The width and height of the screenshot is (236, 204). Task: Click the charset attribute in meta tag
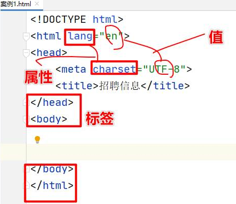point(114,70)
